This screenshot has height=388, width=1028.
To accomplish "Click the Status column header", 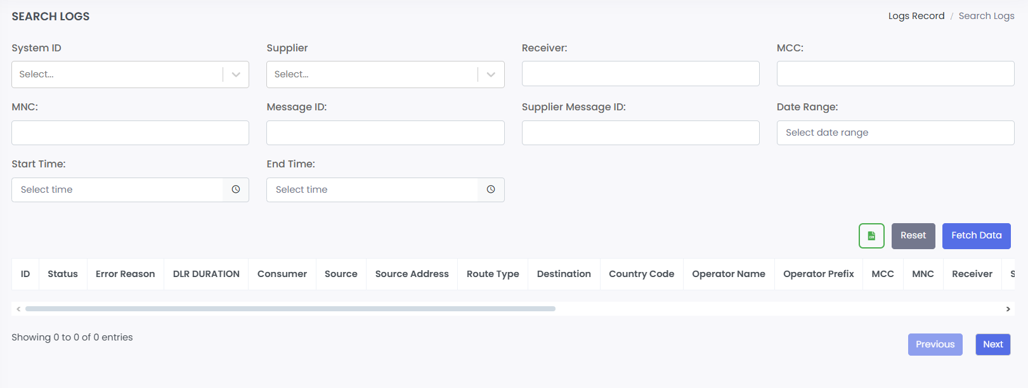I will (63, 274).
